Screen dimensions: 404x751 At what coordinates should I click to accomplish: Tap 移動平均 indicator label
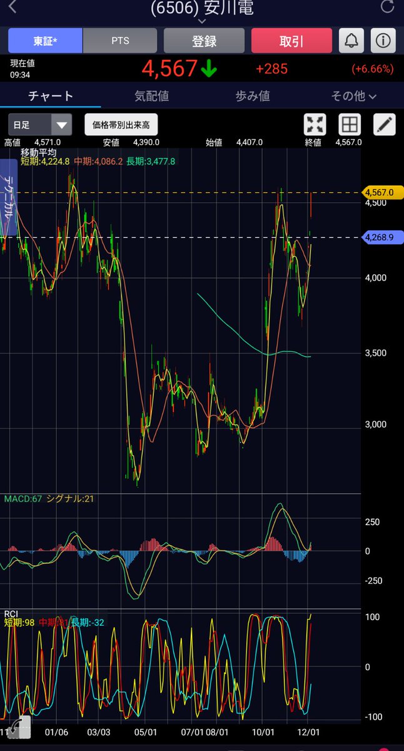tap(38, 152)
